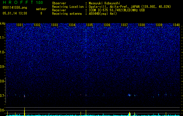Click the 0.9 frequency axis label
This screenshot has width=183, height=116.
point(2,67)
